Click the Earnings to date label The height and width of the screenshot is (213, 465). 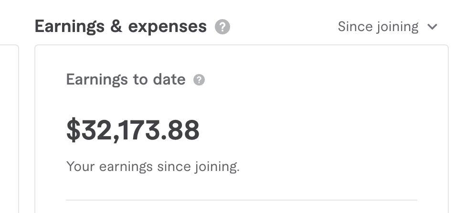pos(126,79)
